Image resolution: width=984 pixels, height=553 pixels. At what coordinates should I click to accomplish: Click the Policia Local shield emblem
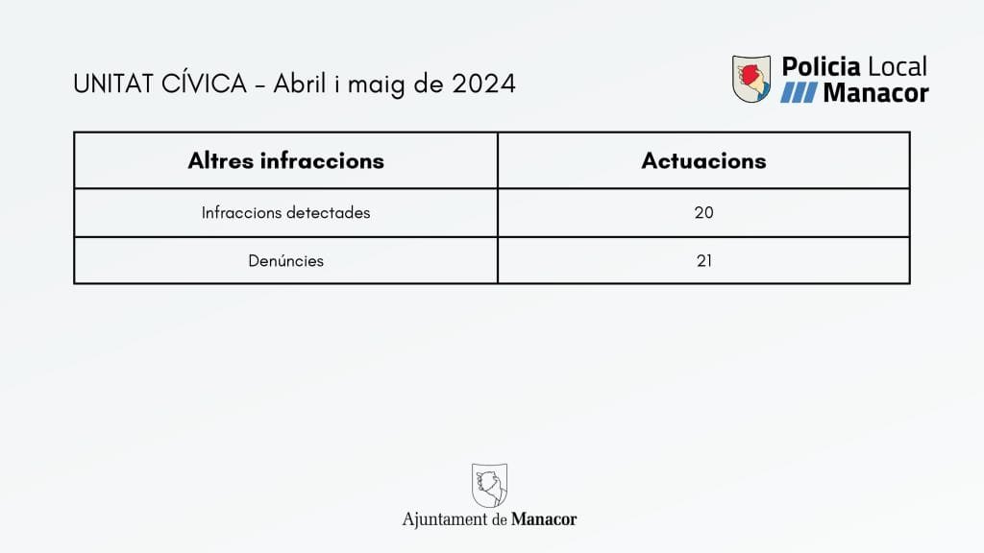[751, 79]
